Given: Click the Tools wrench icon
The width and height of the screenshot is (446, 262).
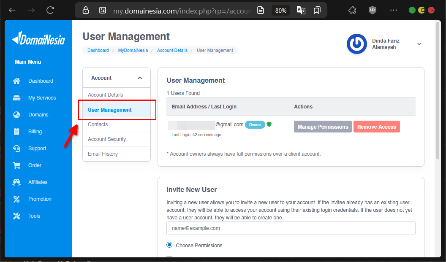Looking at the screenshot, I should [x=16, y=216].
